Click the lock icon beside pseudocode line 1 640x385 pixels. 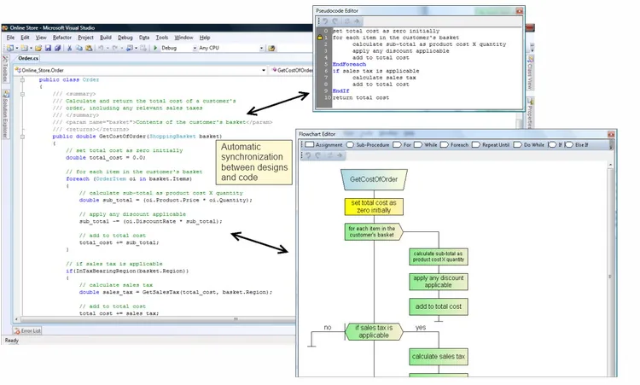(320, 38)
